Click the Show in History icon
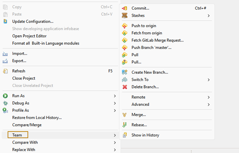Image resolution: width=239 pixels, height=153 pixels. (125, 135)
